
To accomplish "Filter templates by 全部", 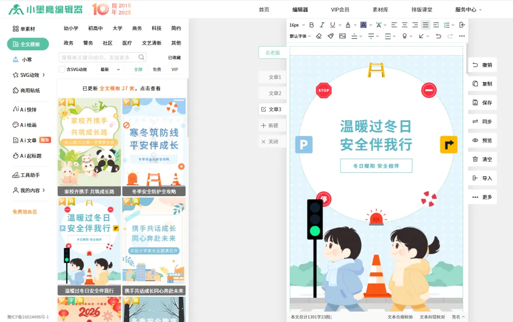I will 138,69.
